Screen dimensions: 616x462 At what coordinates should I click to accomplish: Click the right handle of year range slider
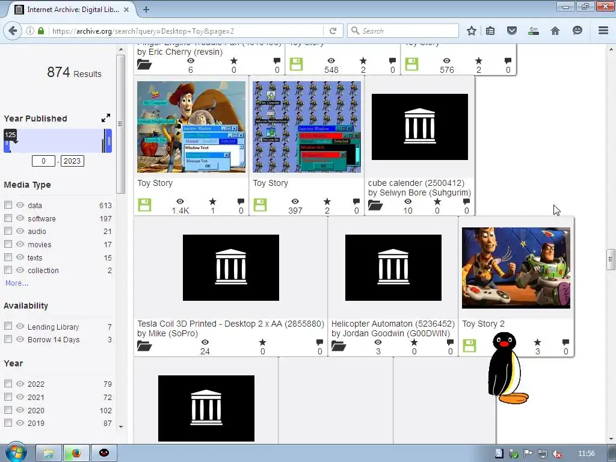(x=108, y=141)
